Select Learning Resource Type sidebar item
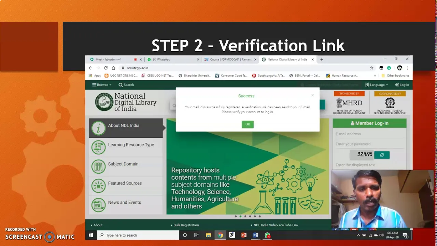Image resolution: width=437 pixels, height=246 pixels. click(126, 147)
